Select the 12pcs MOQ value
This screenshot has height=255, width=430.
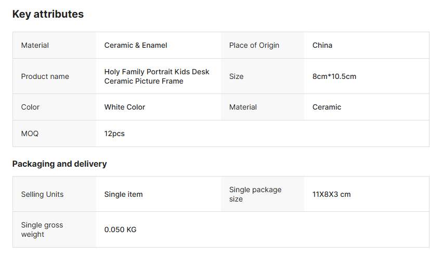tap(114, 133)
